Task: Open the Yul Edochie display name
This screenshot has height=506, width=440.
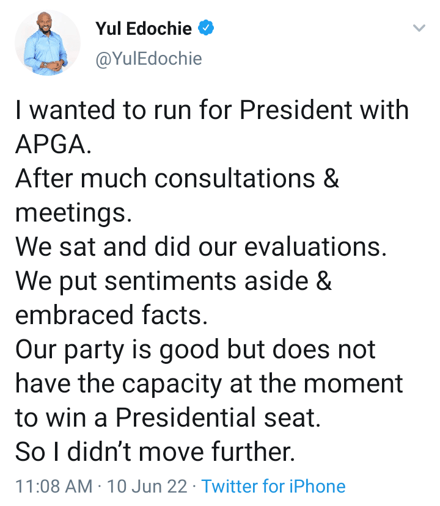Action: tap(144, 29)
